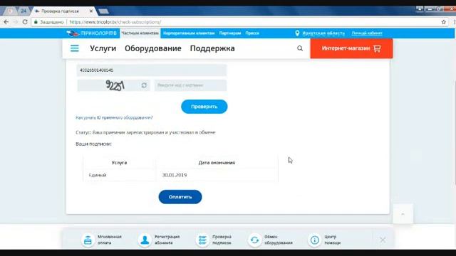The width and height of the screenshot is (456, 256).
Task: Open Пресса section
Action: point(252,33)
